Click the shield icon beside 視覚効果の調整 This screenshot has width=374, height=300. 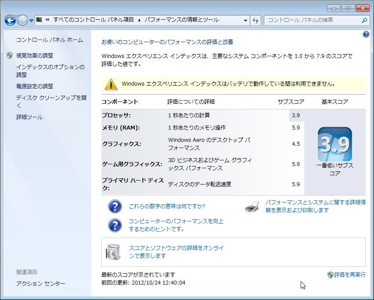pos(10,56)
